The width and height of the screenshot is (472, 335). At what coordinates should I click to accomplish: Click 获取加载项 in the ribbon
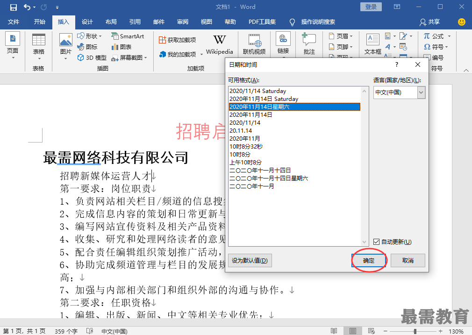177,40
